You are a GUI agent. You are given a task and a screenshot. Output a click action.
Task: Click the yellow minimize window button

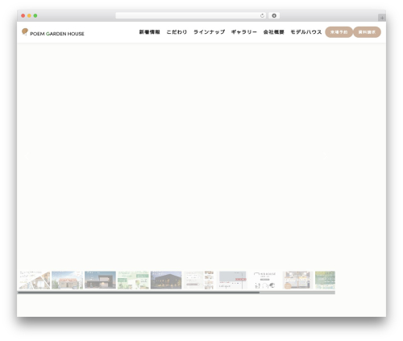29,15
